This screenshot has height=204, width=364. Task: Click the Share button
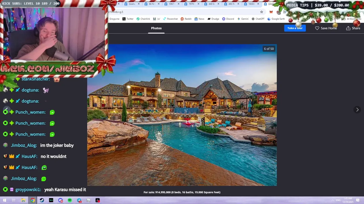(x=353, y=28)
